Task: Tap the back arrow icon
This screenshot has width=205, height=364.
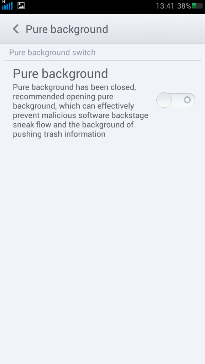Action: [x=16, y=29]
